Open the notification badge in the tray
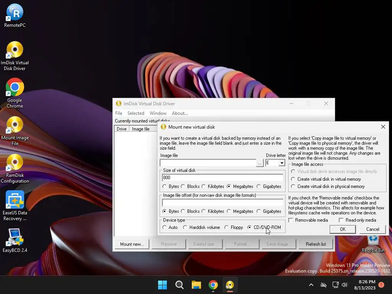 tap(381, 285)
